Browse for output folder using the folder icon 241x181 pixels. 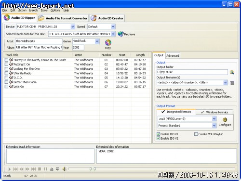click(232, 72)
